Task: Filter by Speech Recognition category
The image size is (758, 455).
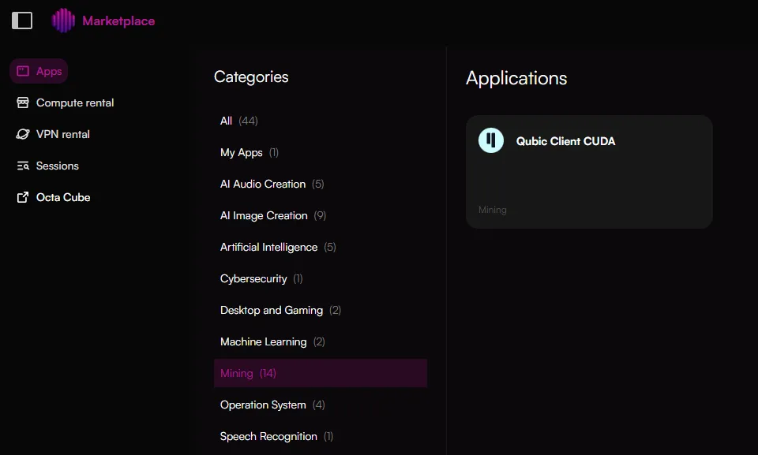Action: tap(321, 436)
